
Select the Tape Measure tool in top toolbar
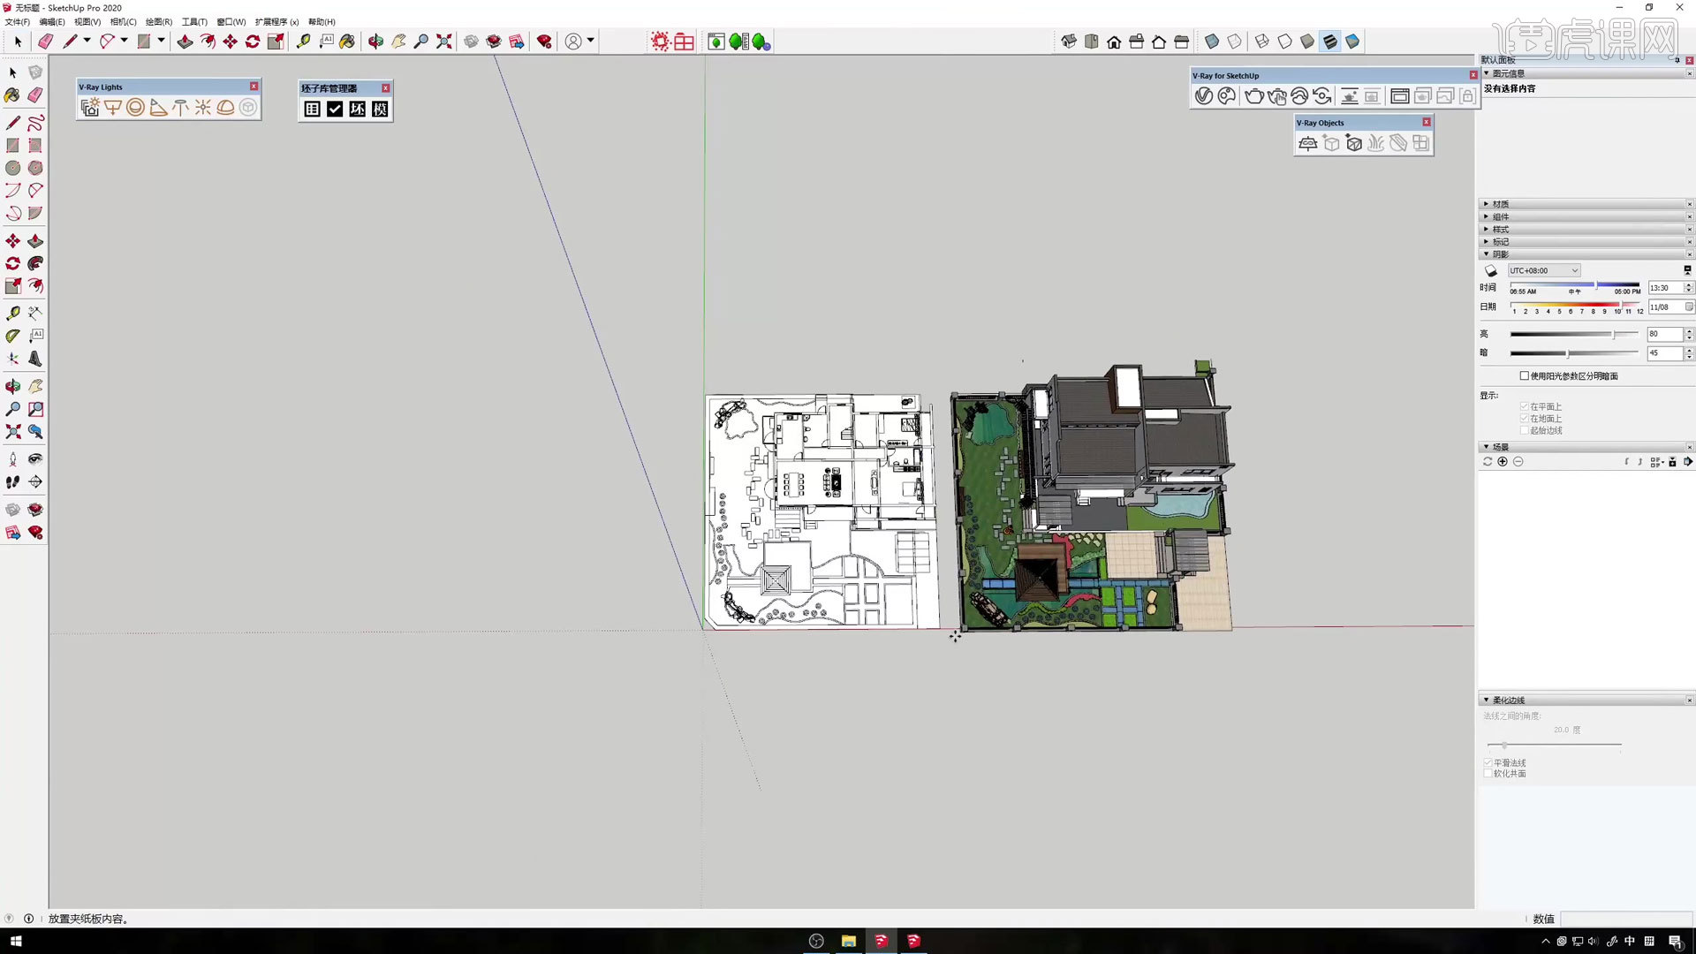(x=303, y=42)
